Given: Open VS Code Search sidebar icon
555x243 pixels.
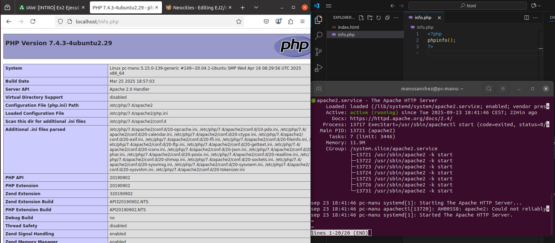Looking at the screenshot, I should 319,35.
